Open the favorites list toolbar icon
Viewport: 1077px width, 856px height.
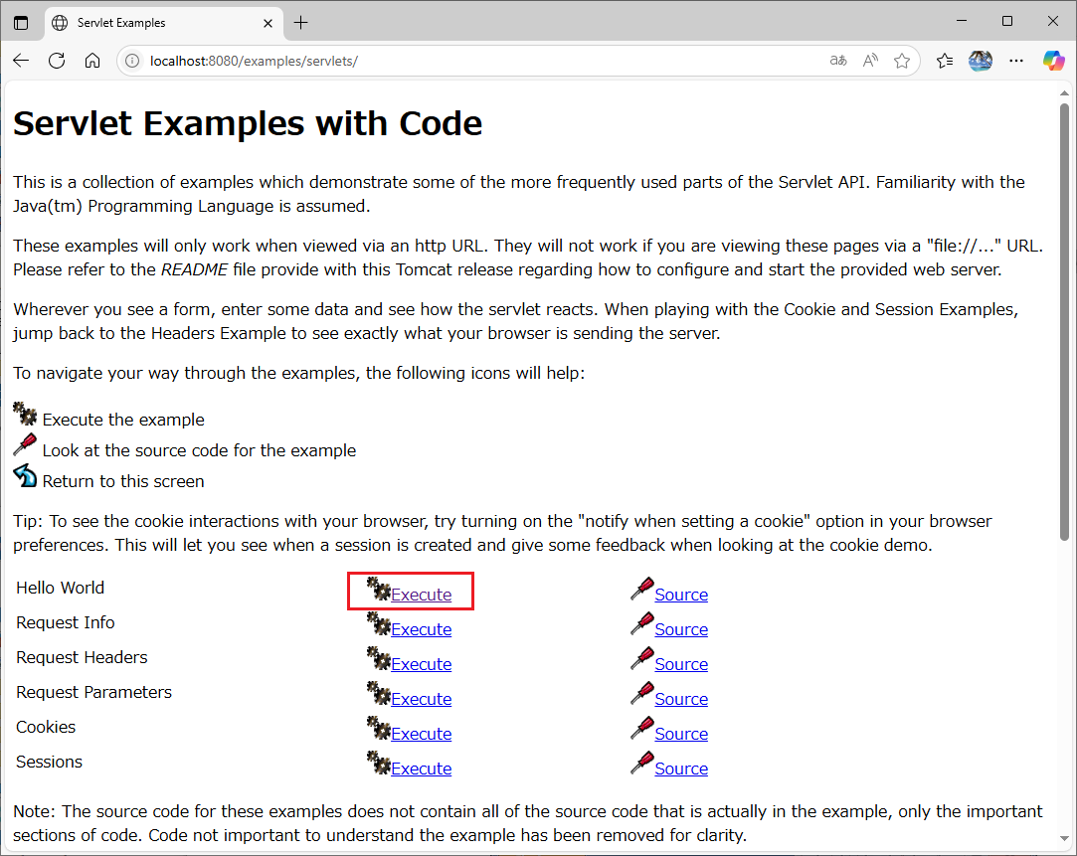coord(945,61)
